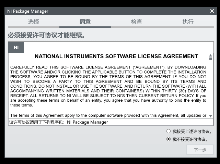Click the NI license tab
Screen dimensions: 220x164
[16, 47]
